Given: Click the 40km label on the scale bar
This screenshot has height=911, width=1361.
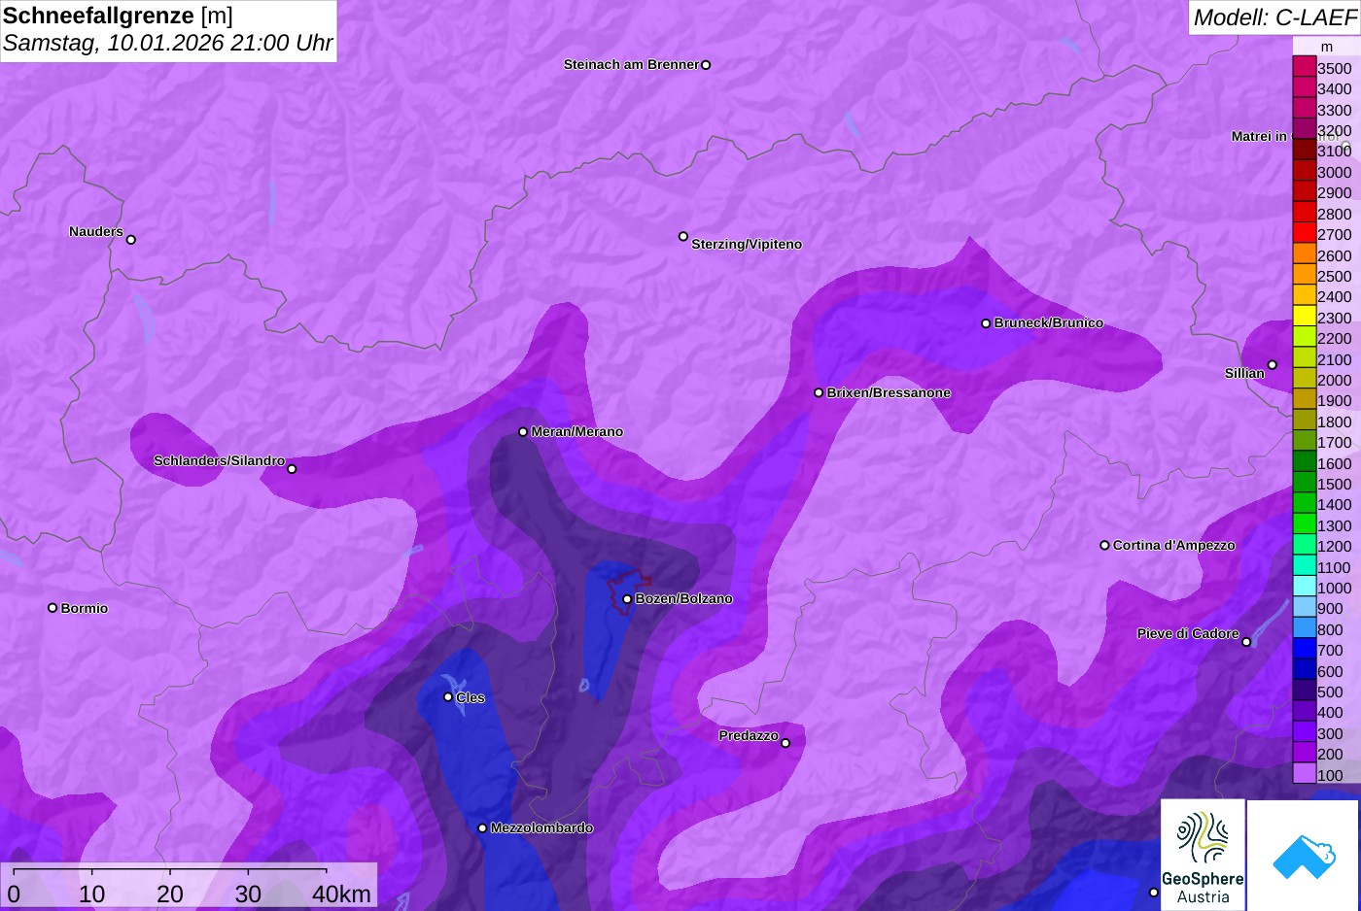Looking at the screenshot, I should coord(341,894).
